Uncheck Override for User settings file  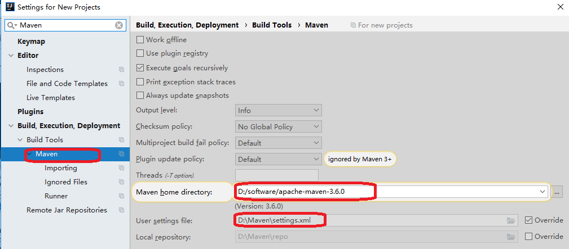coord(528,220)
